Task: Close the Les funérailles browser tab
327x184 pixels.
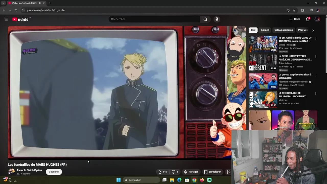Action: pos(44,3)
